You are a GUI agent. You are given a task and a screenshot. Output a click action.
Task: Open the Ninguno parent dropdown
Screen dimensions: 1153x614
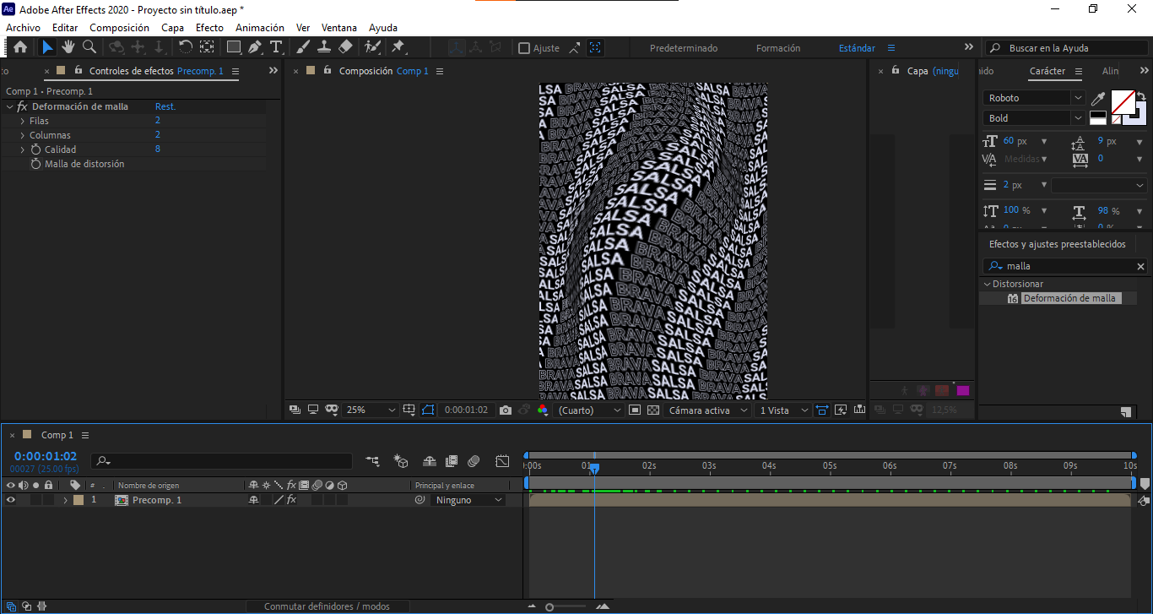coord(468,500)
